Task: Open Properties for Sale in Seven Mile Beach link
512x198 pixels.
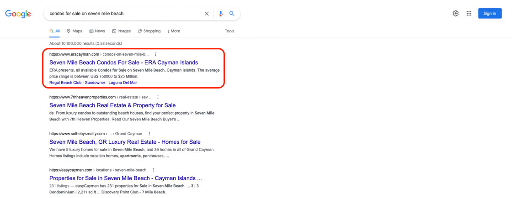Action: [126, 178]
